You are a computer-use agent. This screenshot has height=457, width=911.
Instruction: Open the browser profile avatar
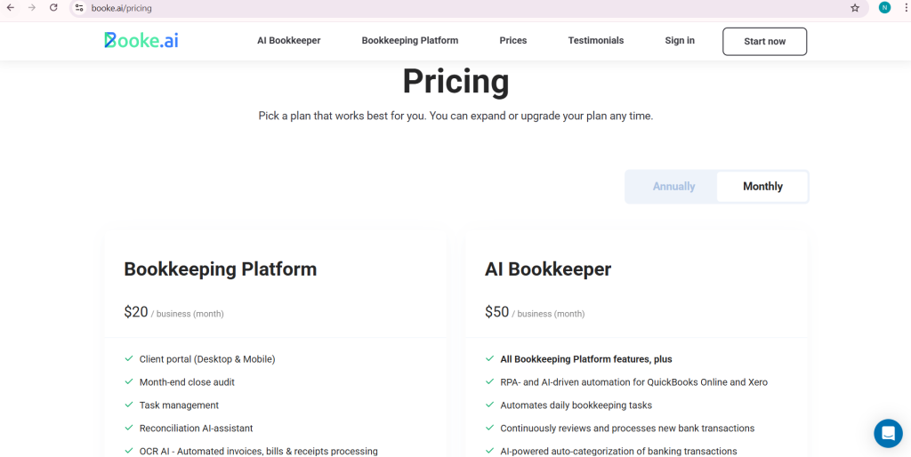(884, 8)
